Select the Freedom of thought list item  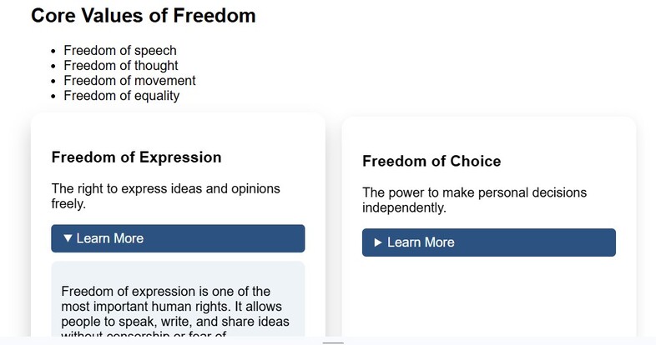point(121,66)
